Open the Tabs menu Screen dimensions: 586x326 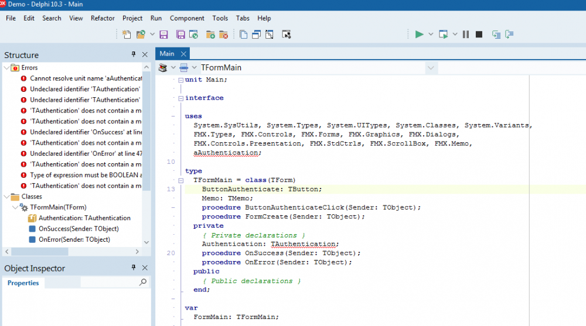pyautogui.click(x=243, y=18)
